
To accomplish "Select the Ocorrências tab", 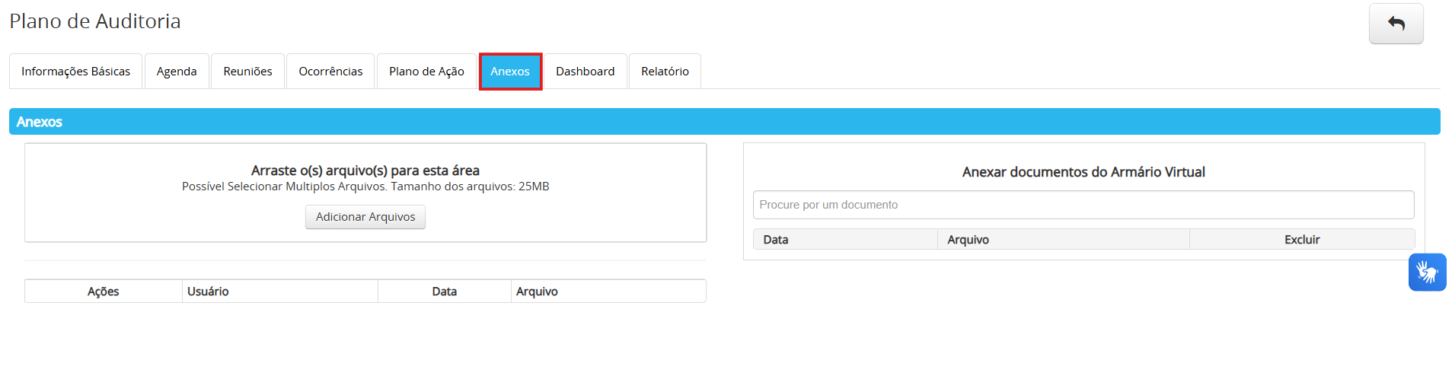I will point(330,72).
